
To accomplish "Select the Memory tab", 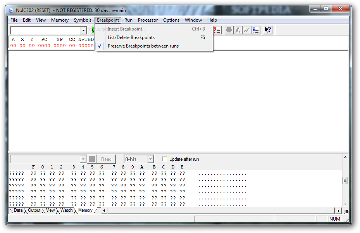I will (85, 210).
